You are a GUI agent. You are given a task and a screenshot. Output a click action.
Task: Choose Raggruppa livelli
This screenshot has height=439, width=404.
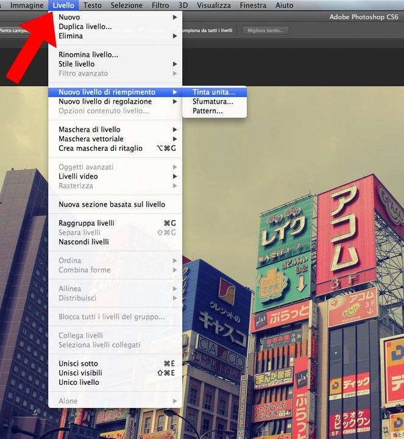click(115, 223)
